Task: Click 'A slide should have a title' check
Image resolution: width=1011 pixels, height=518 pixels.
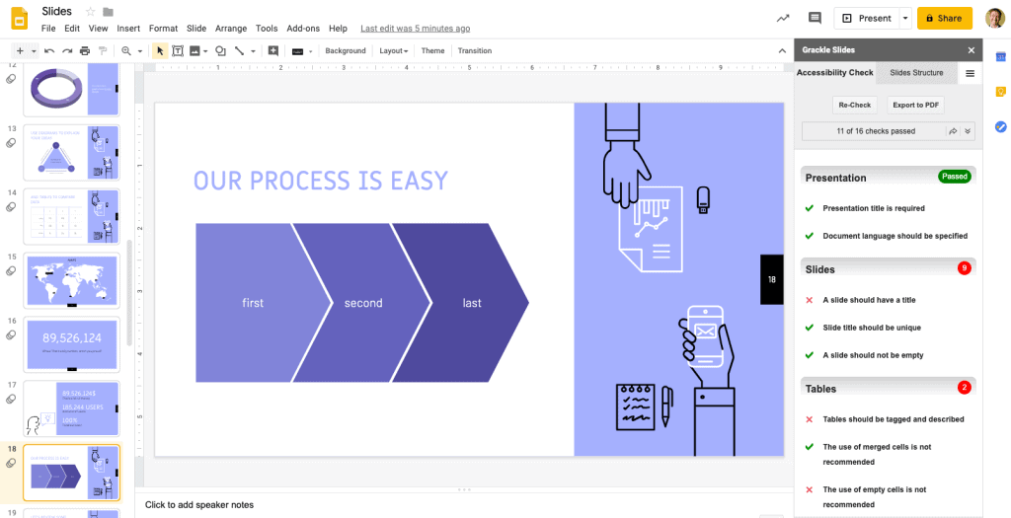Action: (x=869, y=300)
